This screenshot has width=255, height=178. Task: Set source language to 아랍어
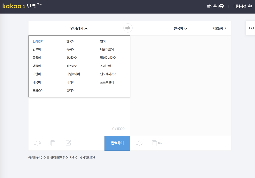coord(37,74)
